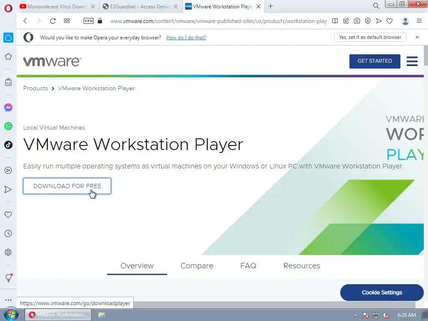Open sidebar Player icon
This screenshot has width=428, height=321.
pyautogui.click(x=8, y=171)
